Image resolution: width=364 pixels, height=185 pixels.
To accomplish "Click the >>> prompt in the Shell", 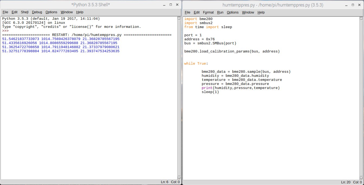I will pos(5,31).
